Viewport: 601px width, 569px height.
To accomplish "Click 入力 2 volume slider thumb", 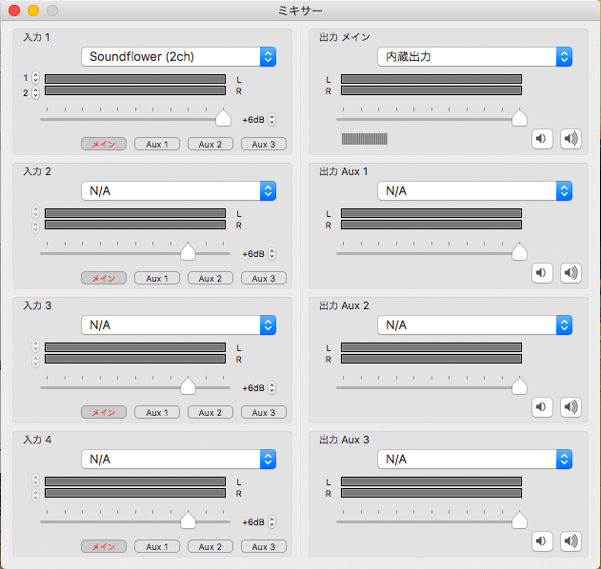I will [189, 251].
